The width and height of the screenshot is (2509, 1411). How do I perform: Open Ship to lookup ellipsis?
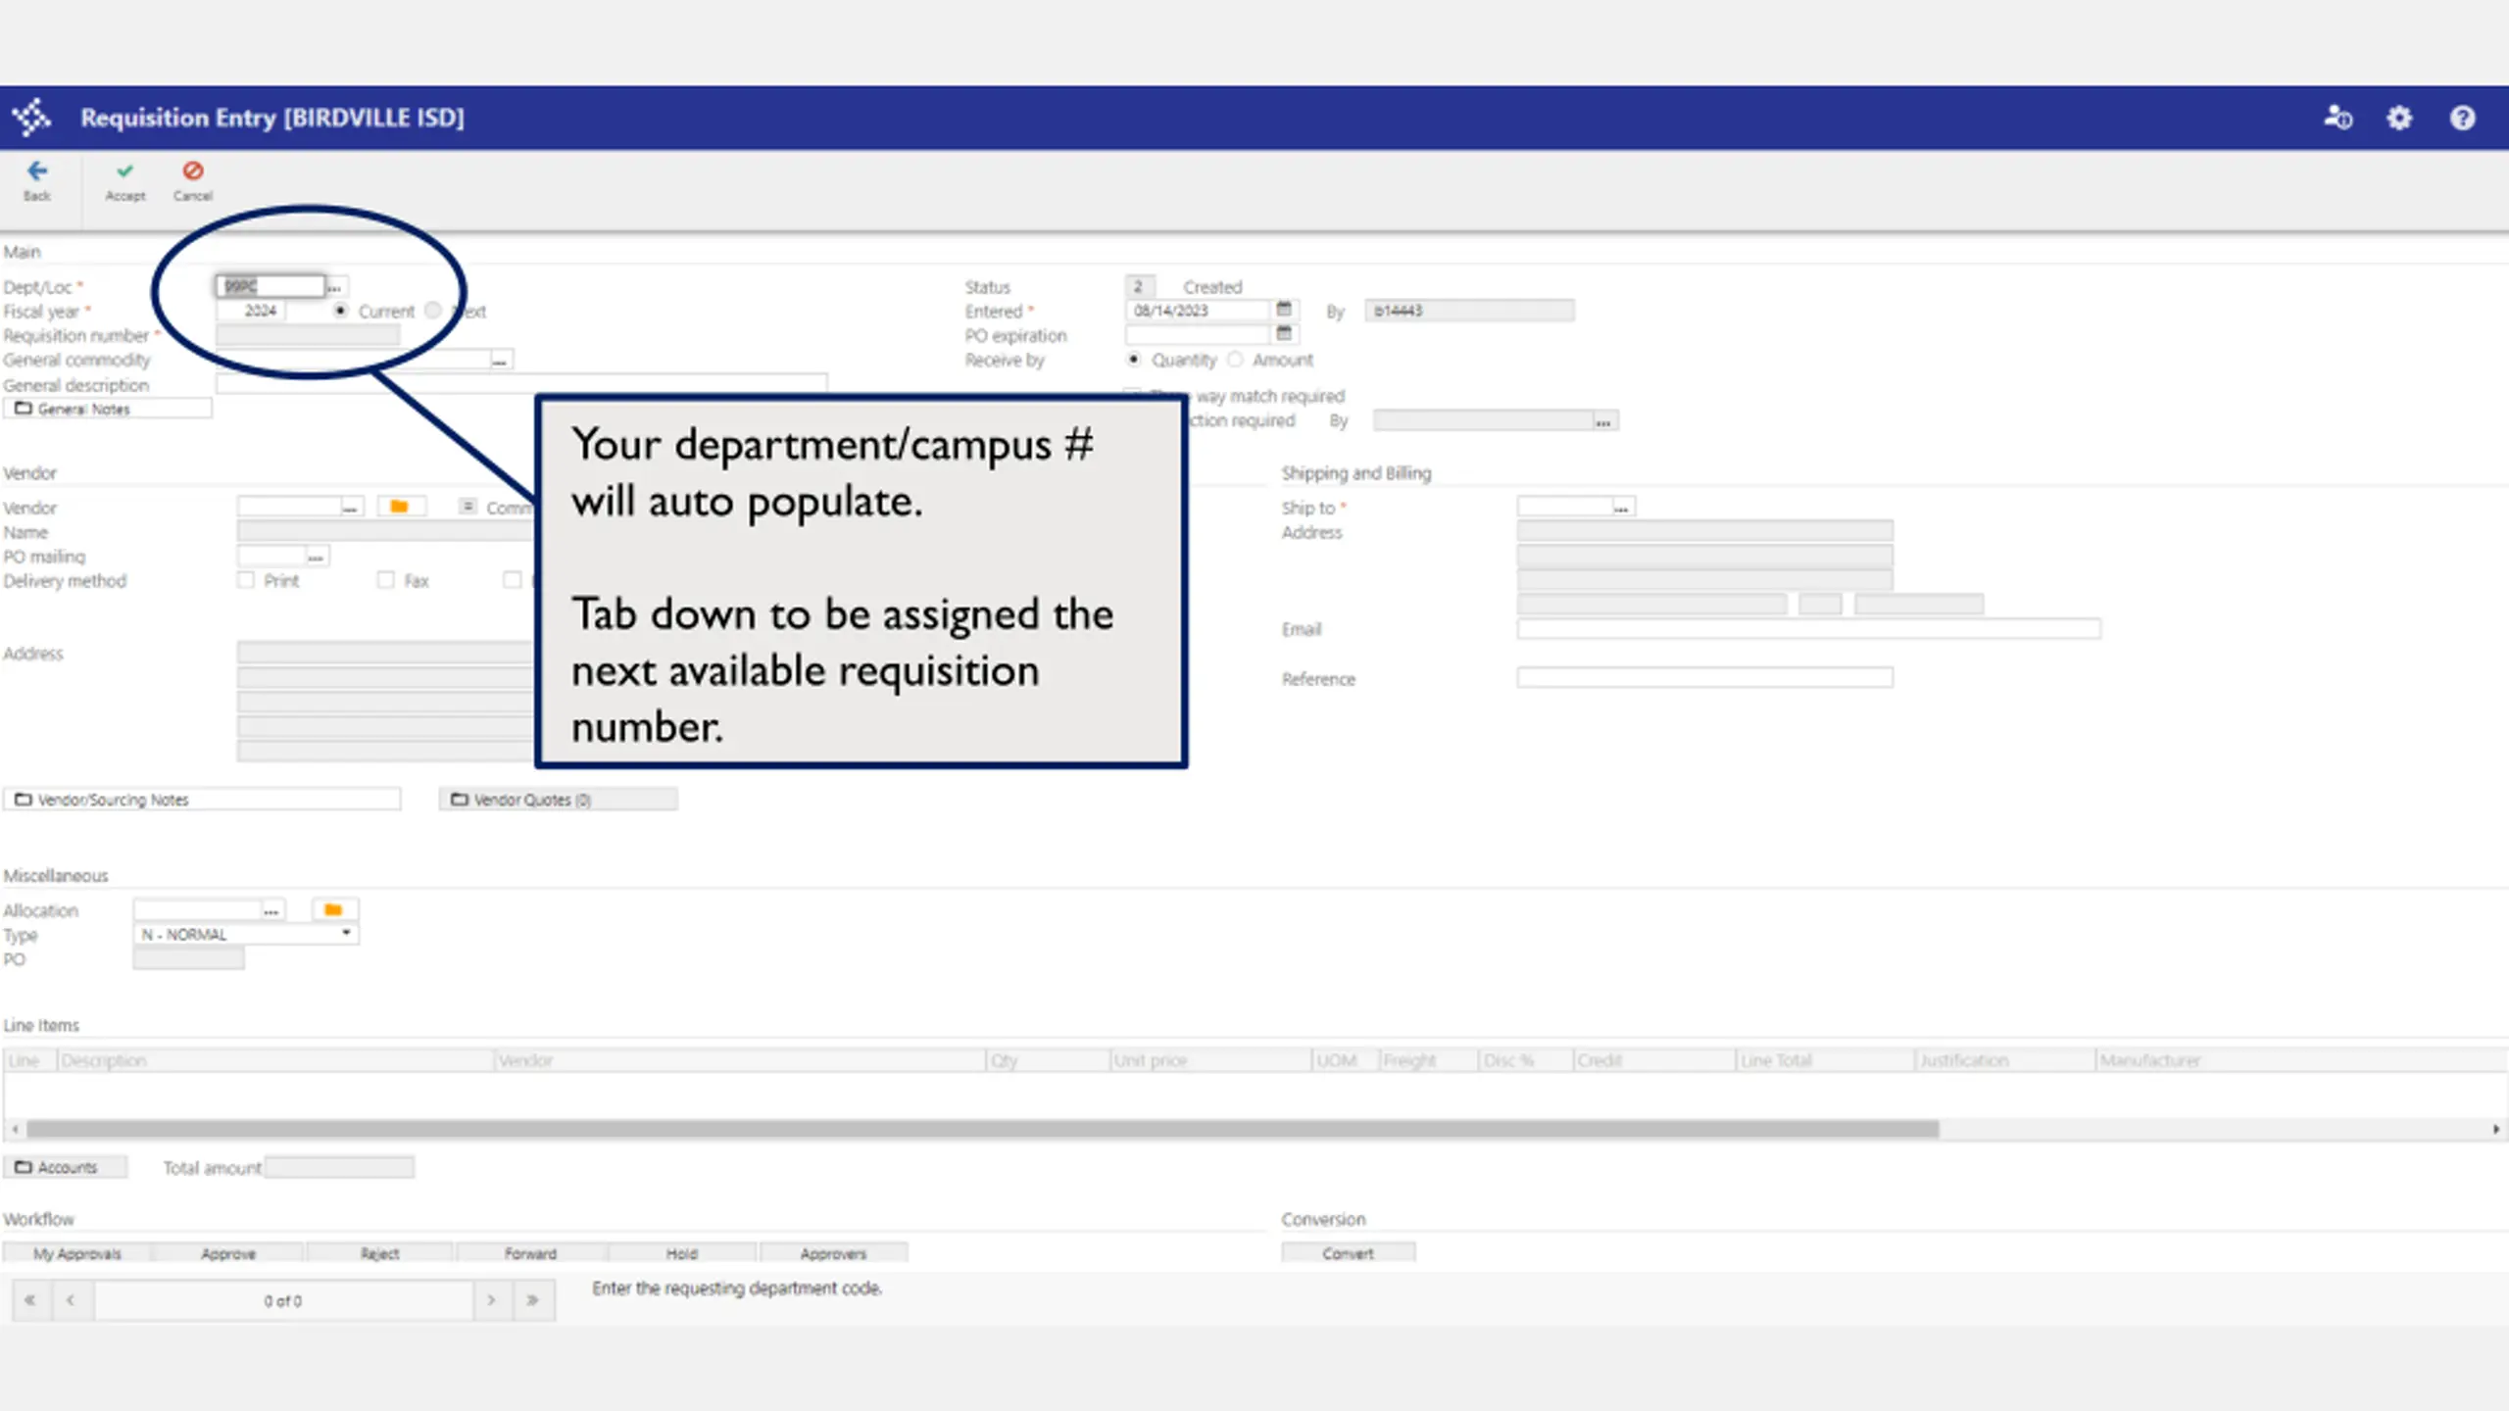[1622, 507]
